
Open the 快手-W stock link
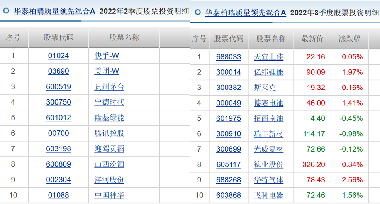107,56
